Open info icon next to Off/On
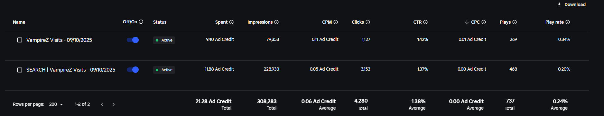Viewport: 604px width, 116px height. click(141, 22)
